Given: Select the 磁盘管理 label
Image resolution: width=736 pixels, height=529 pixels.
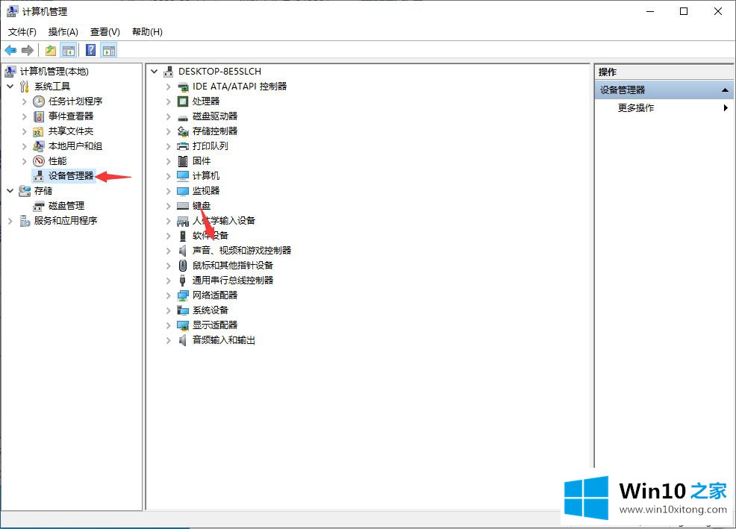Looking at the screenshot, I should click(66, 206).
